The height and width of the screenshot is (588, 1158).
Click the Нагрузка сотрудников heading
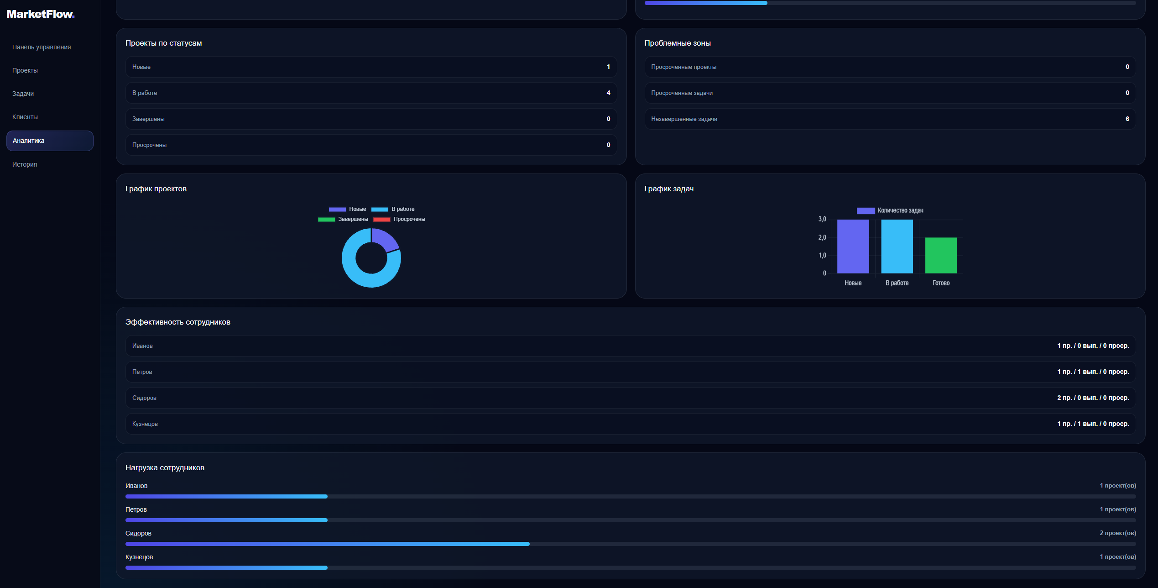(165, 468)
